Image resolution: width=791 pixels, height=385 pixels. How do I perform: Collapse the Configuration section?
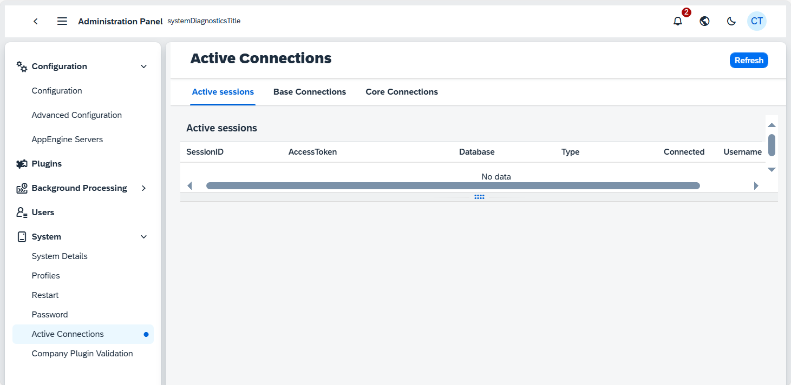click(x=143, y=66)
